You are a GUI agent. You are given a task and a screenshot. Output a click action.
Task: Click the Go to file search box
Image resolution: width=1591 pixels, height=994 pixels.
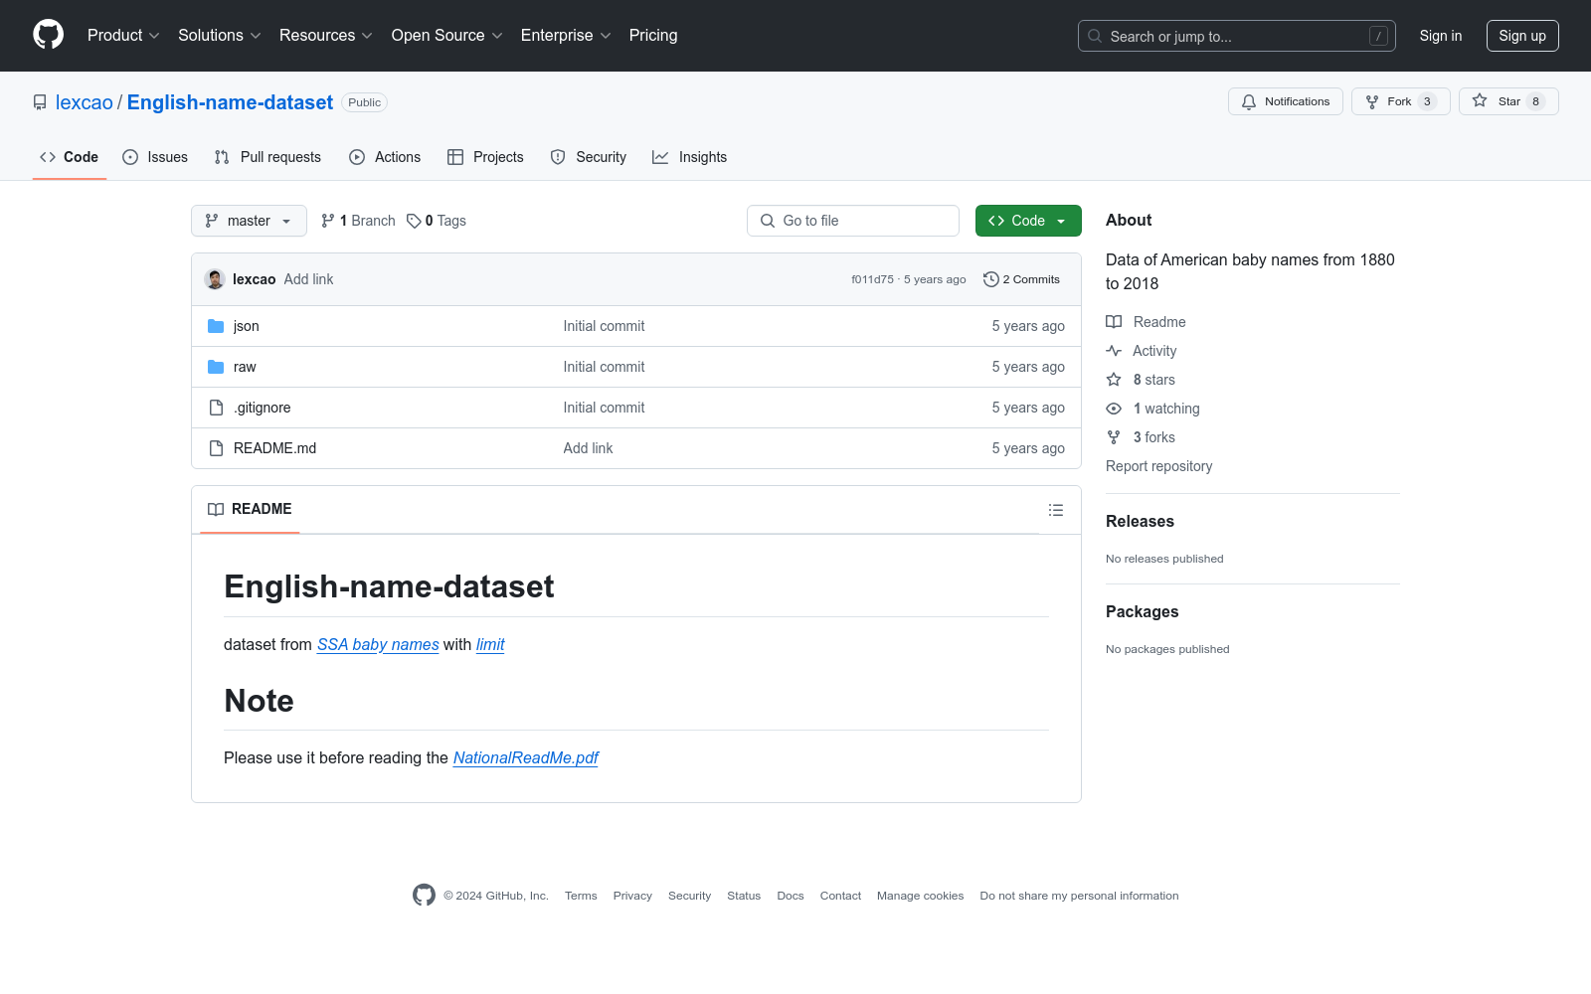click(x=853, y=221)
